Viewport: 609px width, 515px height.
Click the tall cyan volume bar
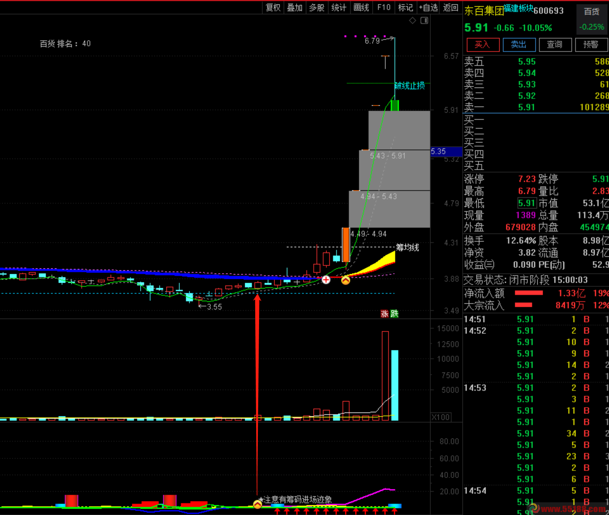click(395, 385)
